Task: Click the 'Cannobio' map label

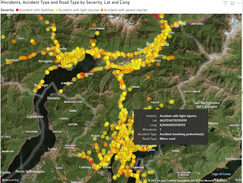Action: tap(35, 116)
